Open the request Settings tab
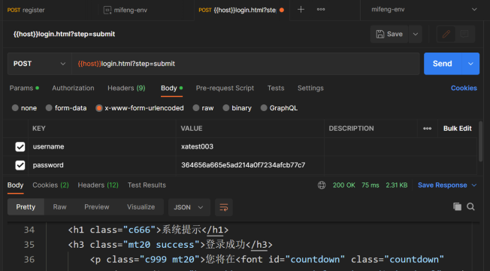Image resolution: width=490 pixels, height=271 pixels. click(310, 88)
